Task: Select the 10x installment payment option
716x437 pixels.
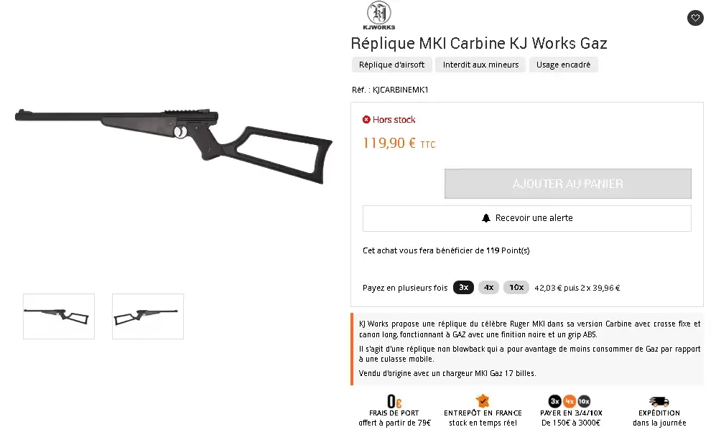Action: 516,288
